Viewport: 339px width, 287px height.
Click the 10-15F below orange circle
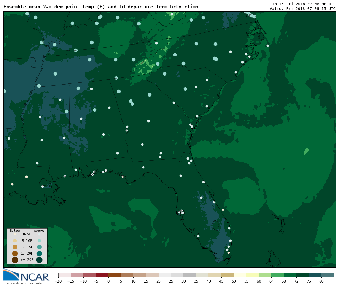pyautogui.click(x=15, y=247)
